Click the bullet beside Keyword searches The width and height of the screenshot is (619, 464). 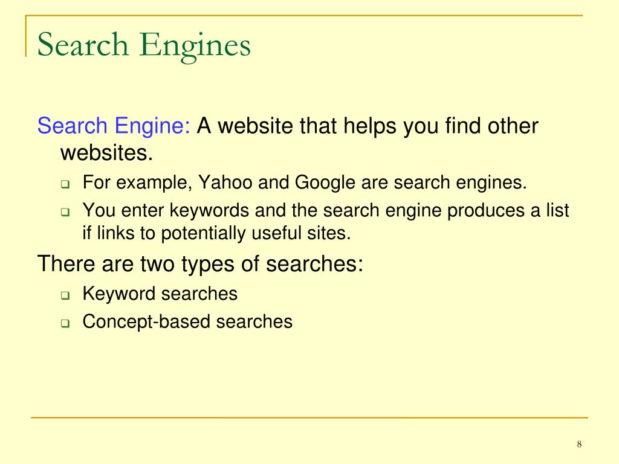(x=65, y=295)
